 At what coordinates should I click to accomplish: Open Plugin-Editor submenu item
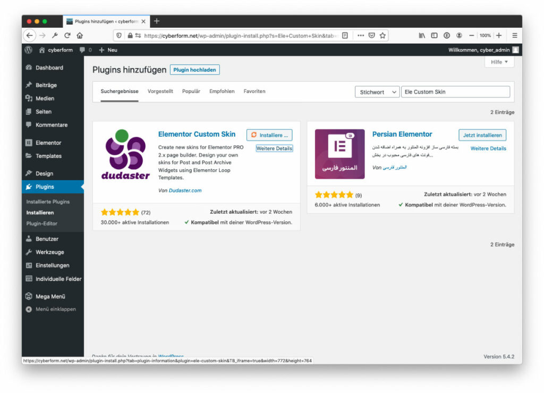pyautogui.click(x=41, y=223)
